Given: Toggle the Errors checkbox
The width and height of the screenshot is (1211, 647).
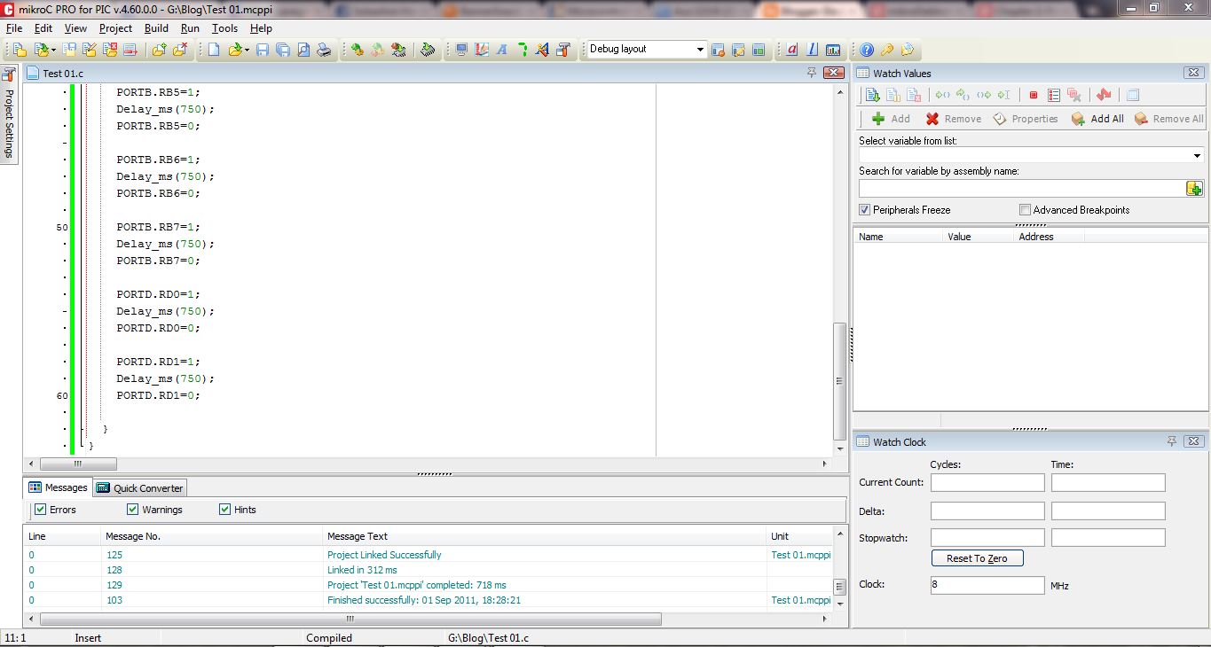Looking at the screenshot, I should pos(40,510).
